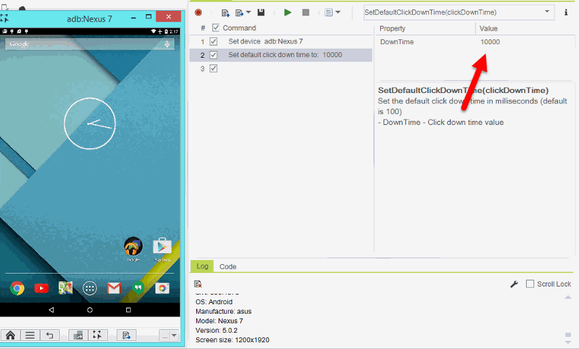579x349 pixels.
Task: Expand the open script dropdown arrow
Action: click(248, 12)
